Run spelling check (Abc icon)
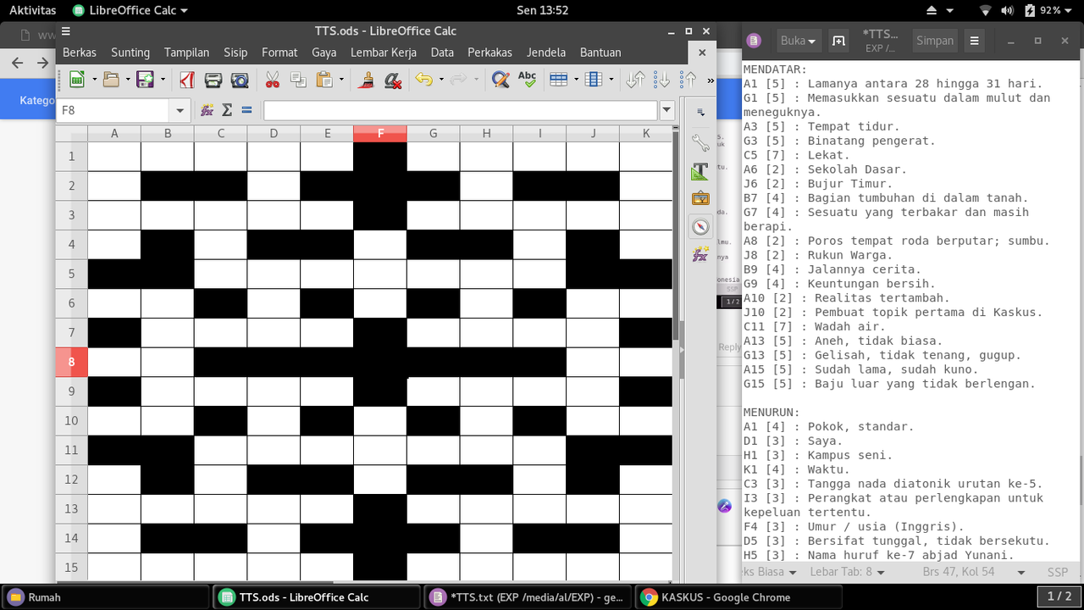The height and width of the screenshot is (610, 1084). click(x=527, y=80)
